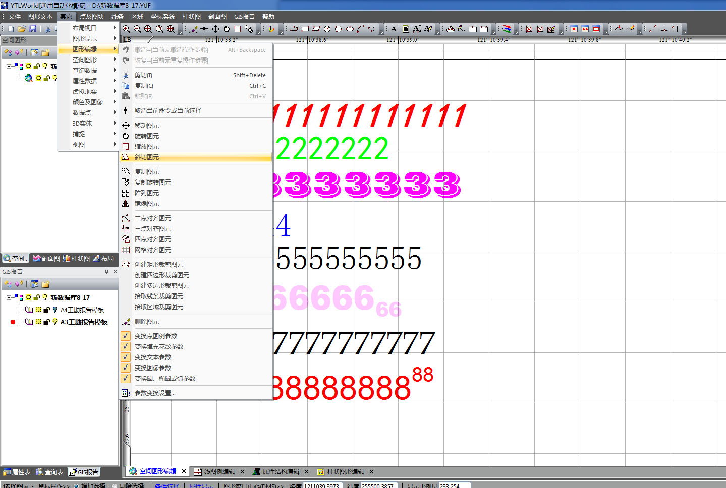The height and width of the screenshot is (488, 726).
Task: Click the Zoom out magnifier icon
Action: pyautogui.click(x=137, y=29)
